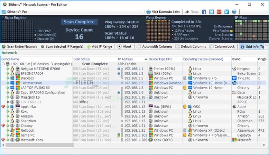The width and height of the screenshot is (269, 155).
Task: Click the horizontal scrollbar thumb
Action: click(x=40, y=145)
